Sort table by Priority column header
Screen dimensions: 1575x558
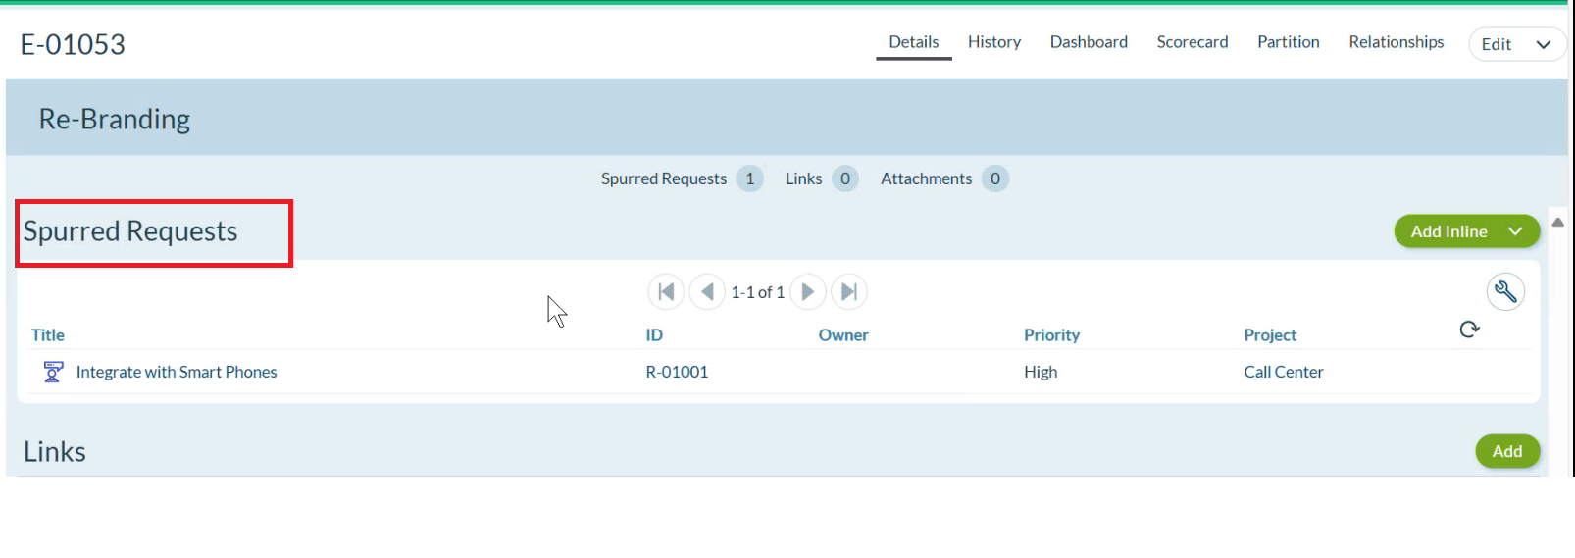tap(1051, 335)
